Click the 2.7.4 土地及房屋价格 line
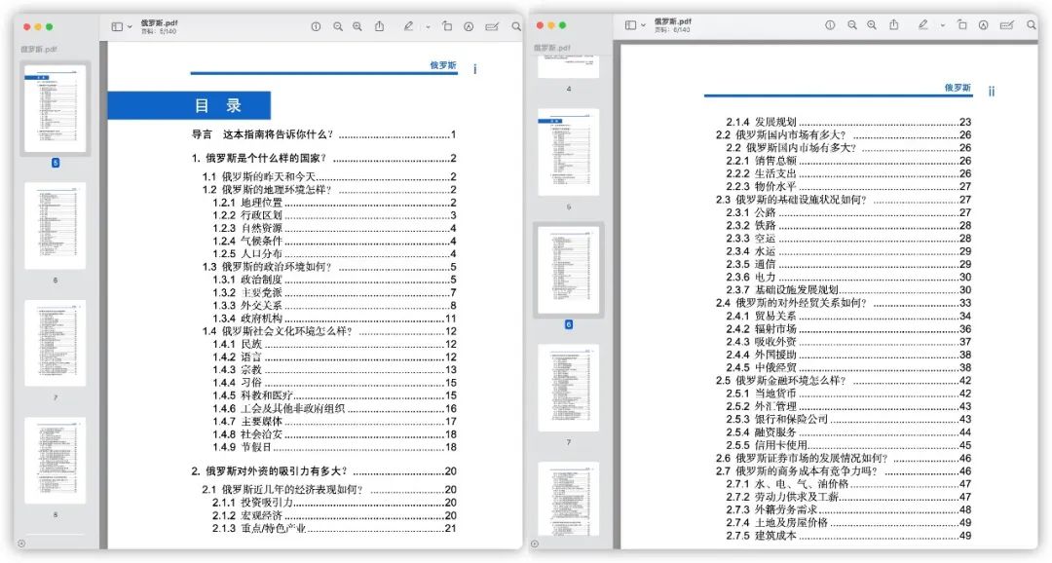The height and width of the screenshot is (563, 1052). point(848,523)
